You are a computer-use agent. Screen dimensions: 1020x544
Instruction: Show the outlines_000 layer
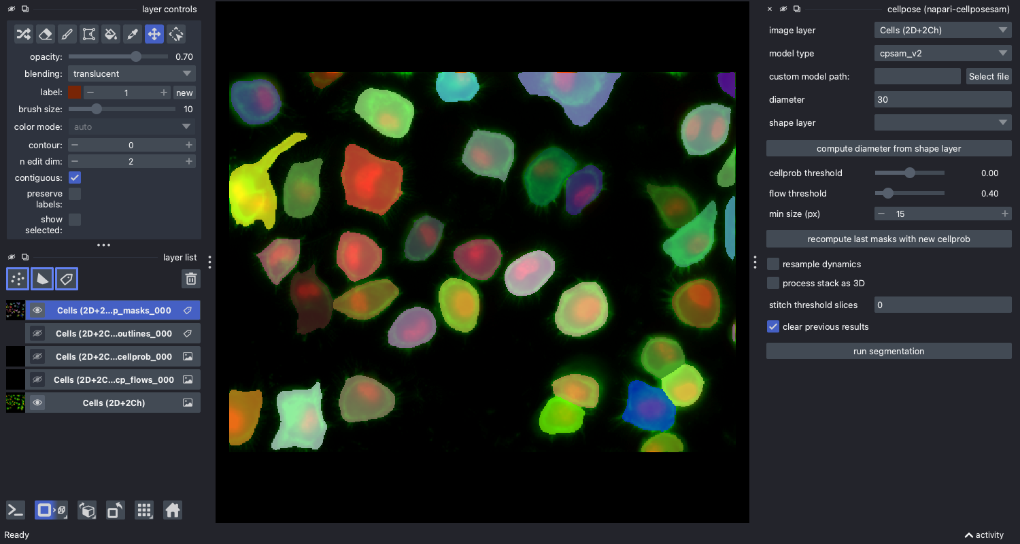click(37, 333)
